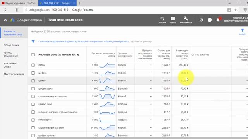
Task: Switch to the YouTube browser tab
Action: point(19,3)
